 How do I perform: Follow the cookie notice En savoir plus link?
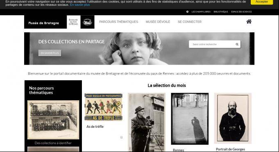(80, 5)
